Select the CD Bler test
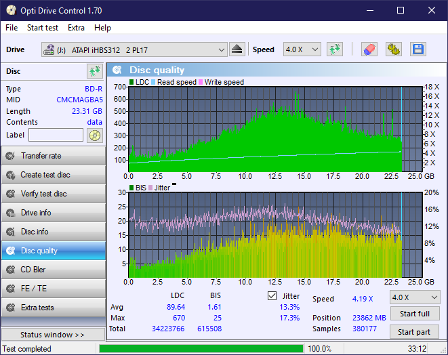This screenshot has height=355, width=448. click(53, 270)
